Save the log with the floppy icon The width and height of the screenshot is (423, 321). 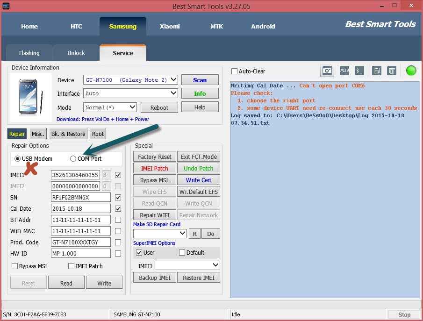(377, 71)
